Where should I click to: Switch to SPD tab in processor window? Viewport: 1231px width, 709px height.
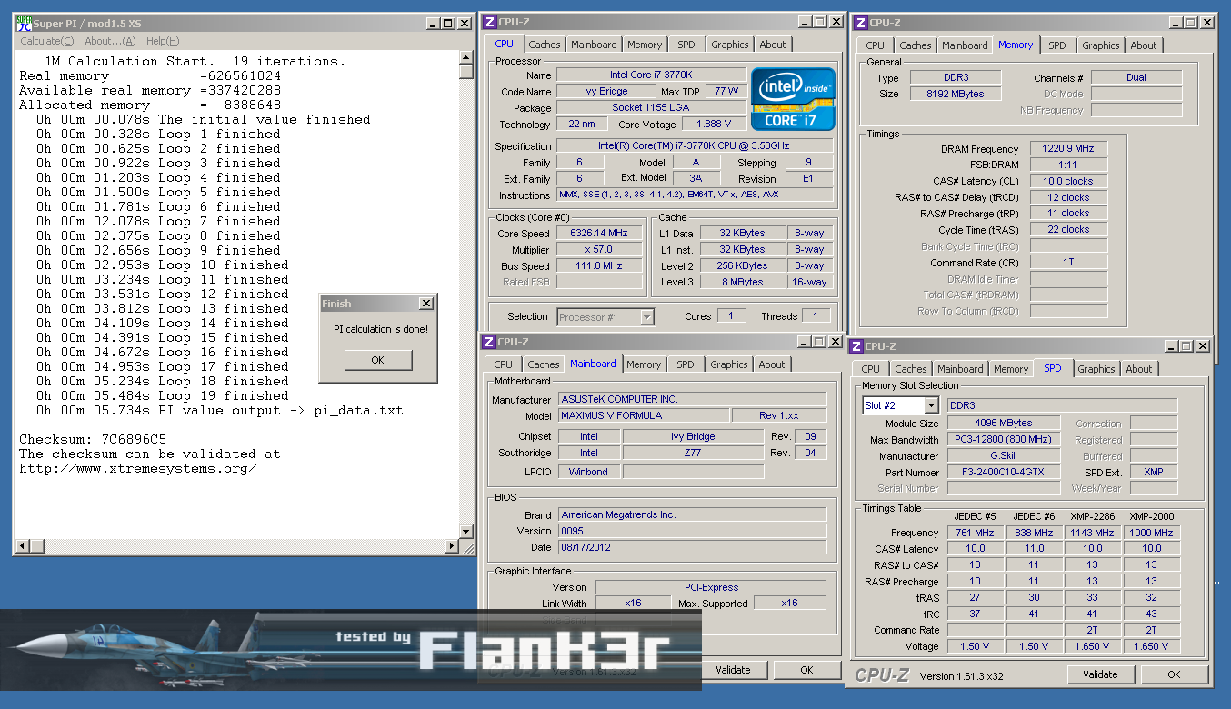tap(686, 45)
